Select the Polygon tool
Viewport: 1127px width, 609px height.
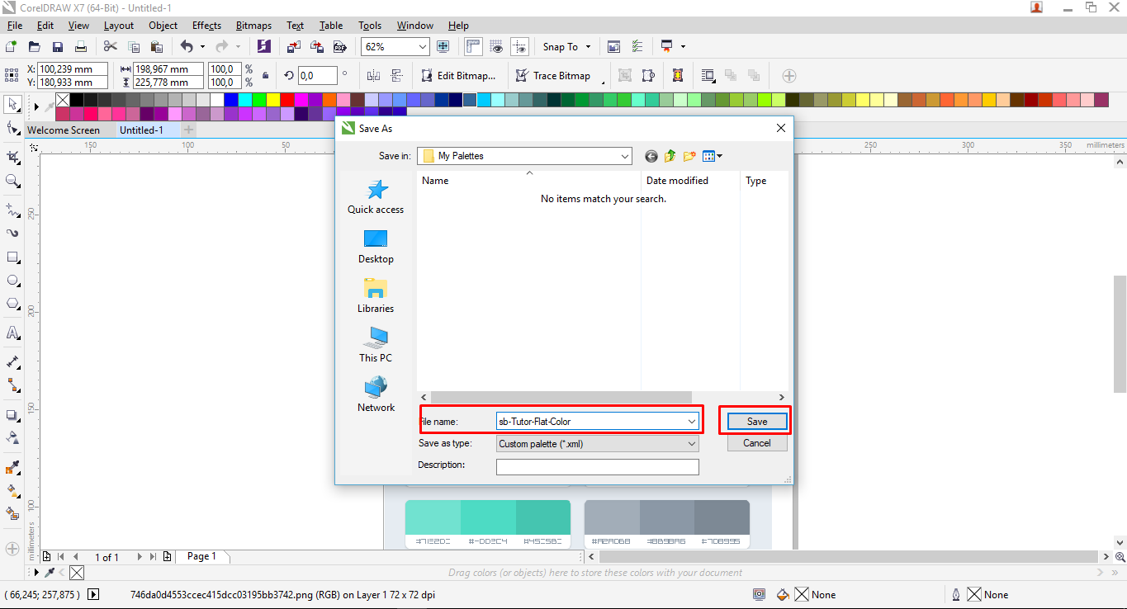coord(12,304)
